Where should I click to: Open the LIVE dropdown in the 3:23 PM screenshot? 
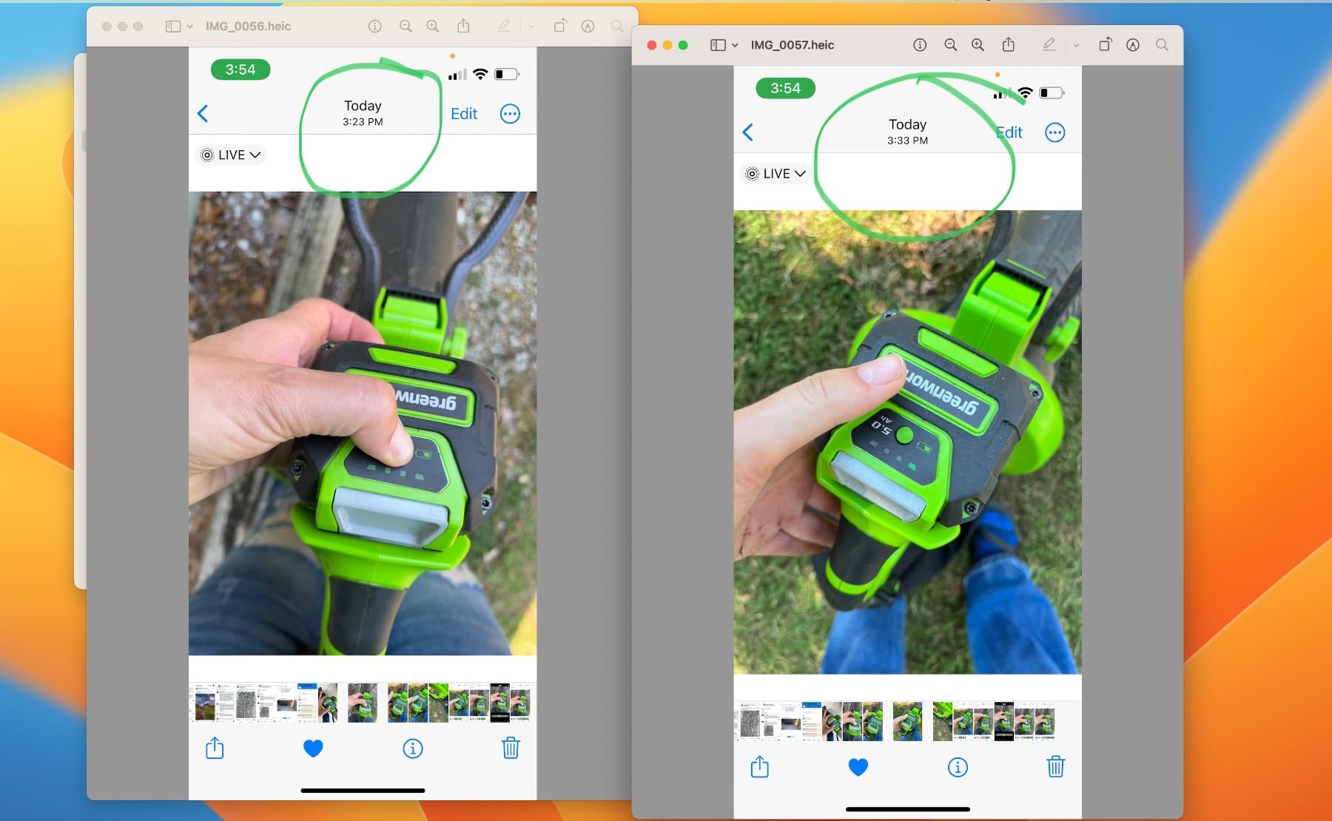coord(231,155)
